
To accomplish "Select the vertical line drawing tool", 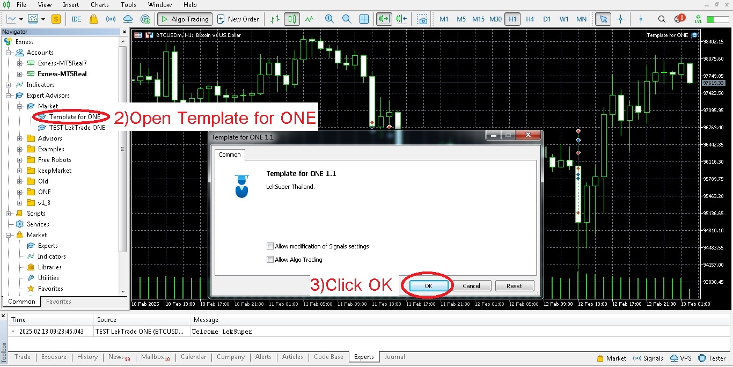I will 641,19.
